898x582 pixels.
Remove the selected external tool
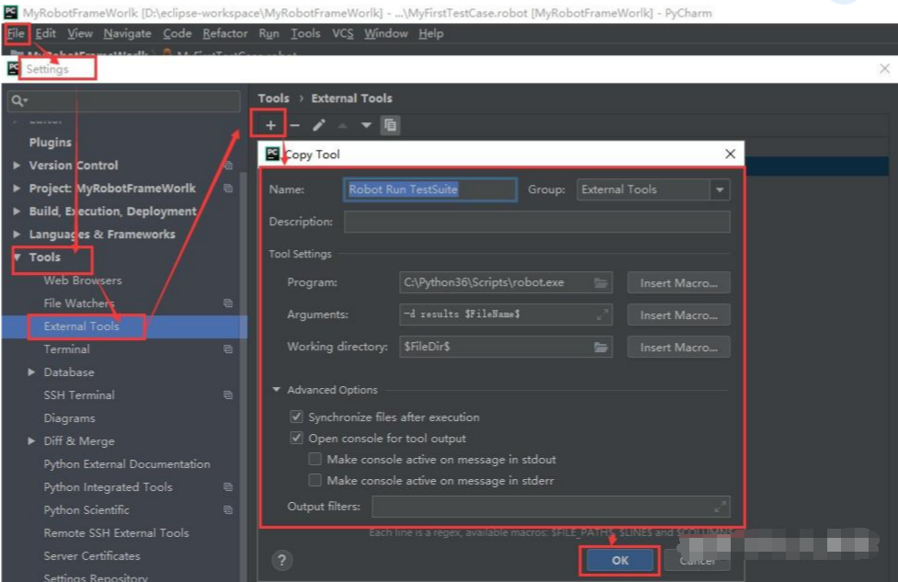tap(294, 125)
